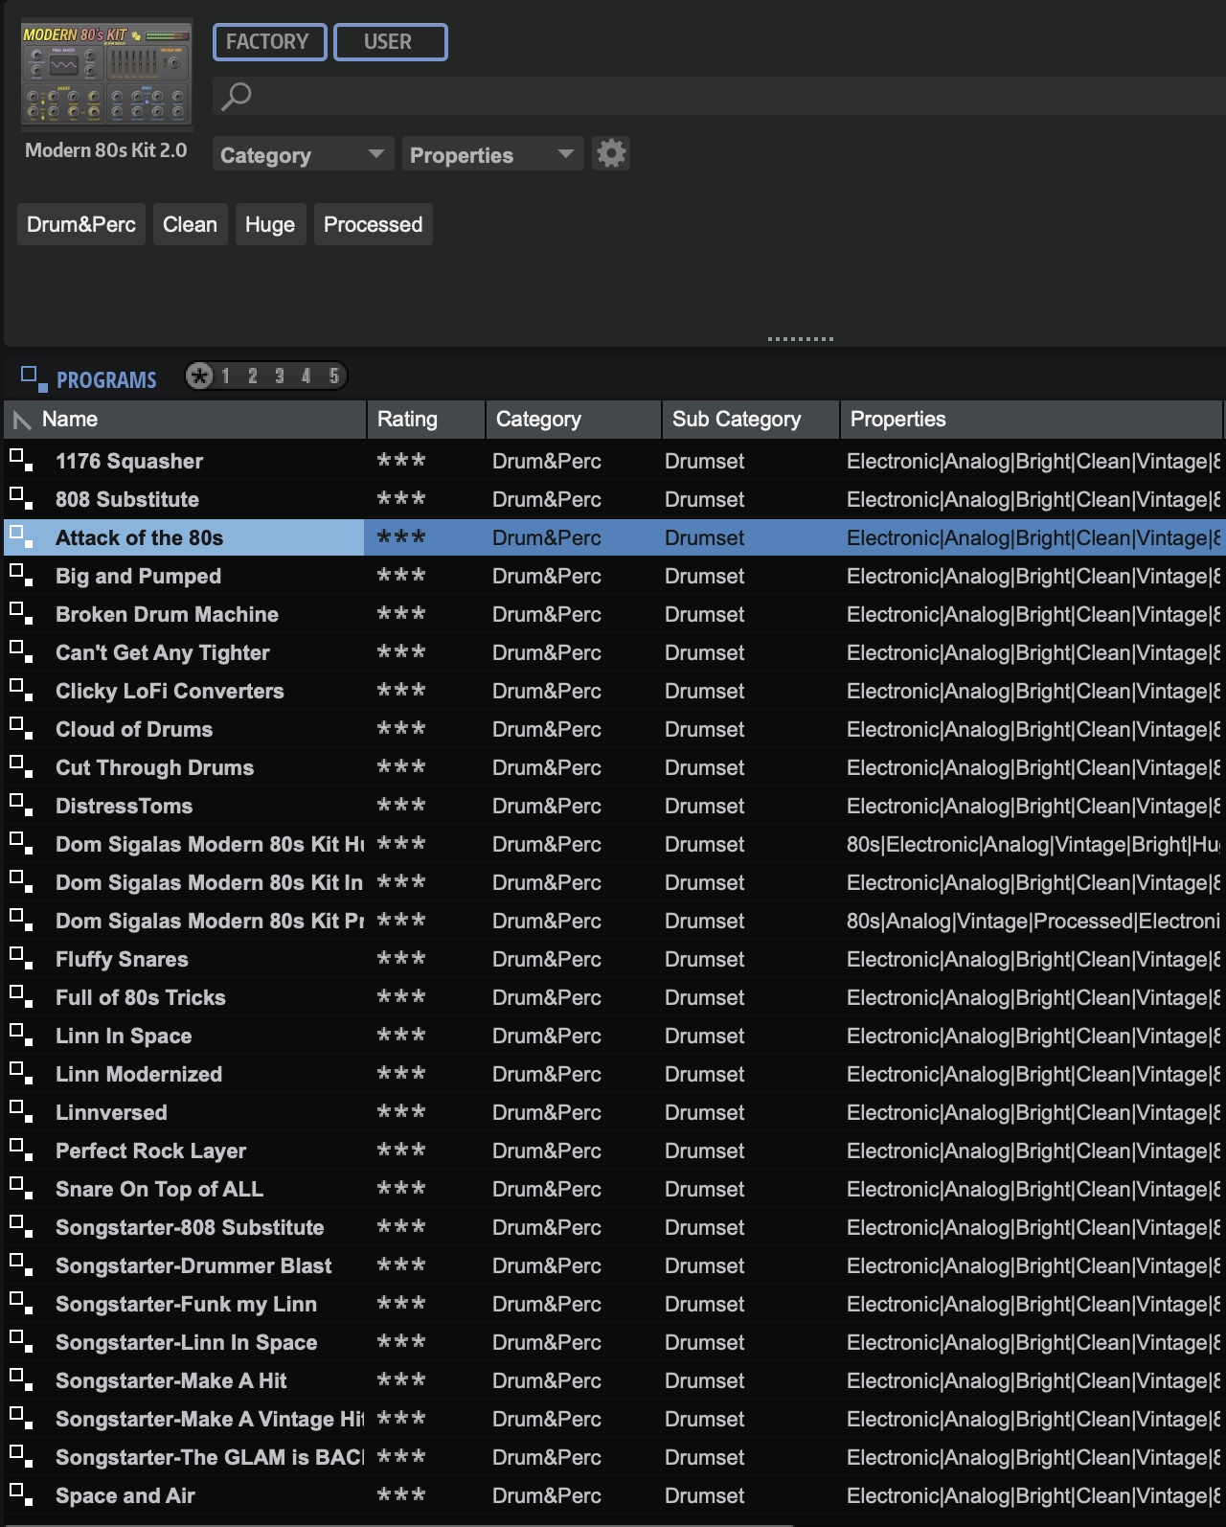This screenshot has height=1527, width=1226.
Task: Click the magnifier search icon
Action: pyautogui.click(x=236, y=96)
